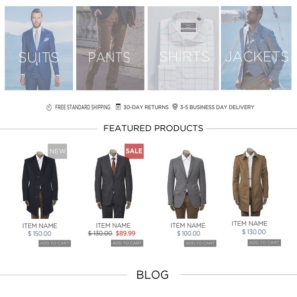Open the SUITS category banner

tap(39, 48)
